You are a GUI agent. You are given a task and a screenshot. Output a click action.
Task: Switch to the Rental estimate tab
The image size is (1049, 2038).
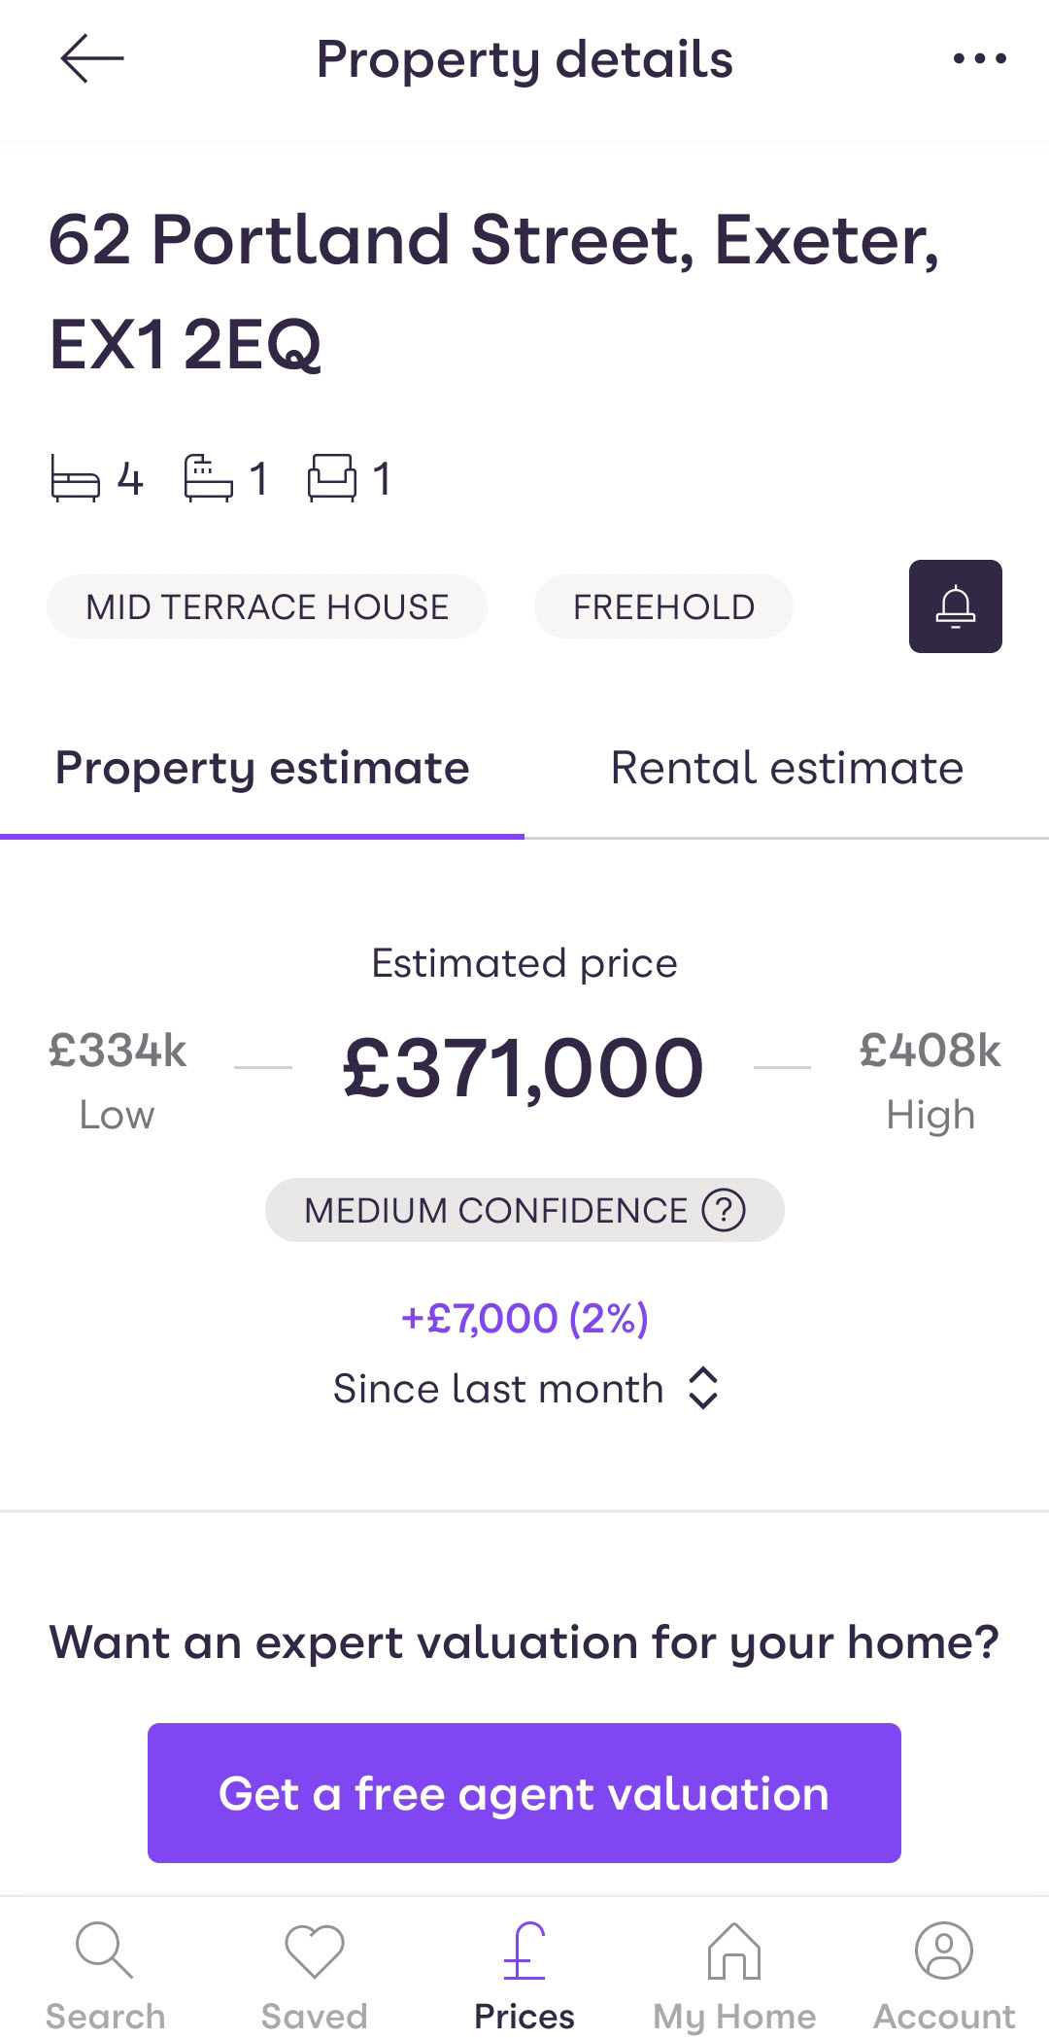pos(787,769)
